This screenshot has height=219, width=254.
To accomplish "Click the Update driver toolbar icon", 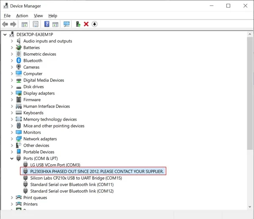I will [78, 24].
